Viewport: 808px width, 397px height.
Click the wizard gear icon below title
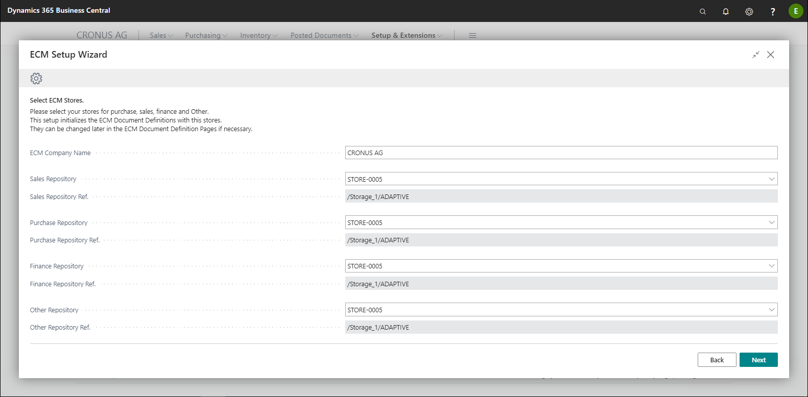click(x=36, y=79)
